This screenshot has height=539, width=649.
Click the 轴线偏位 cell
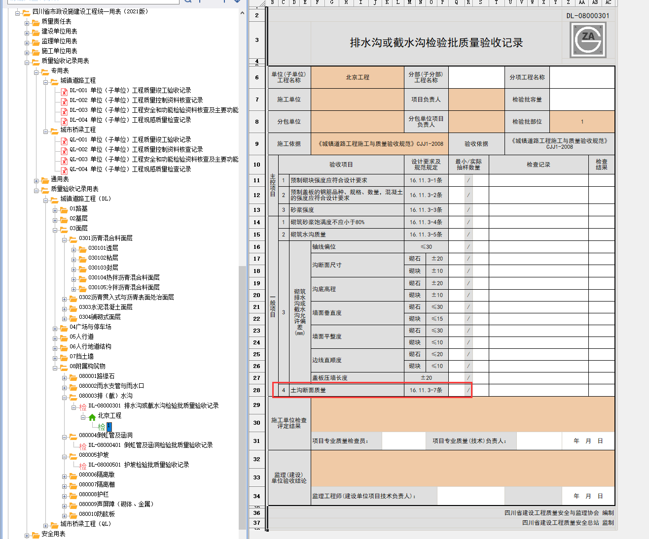pyautogui.click(x=358, y=247)
